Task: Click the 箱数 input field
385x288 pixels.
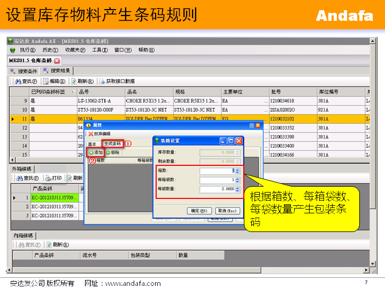Action: [x=217, y=171]
